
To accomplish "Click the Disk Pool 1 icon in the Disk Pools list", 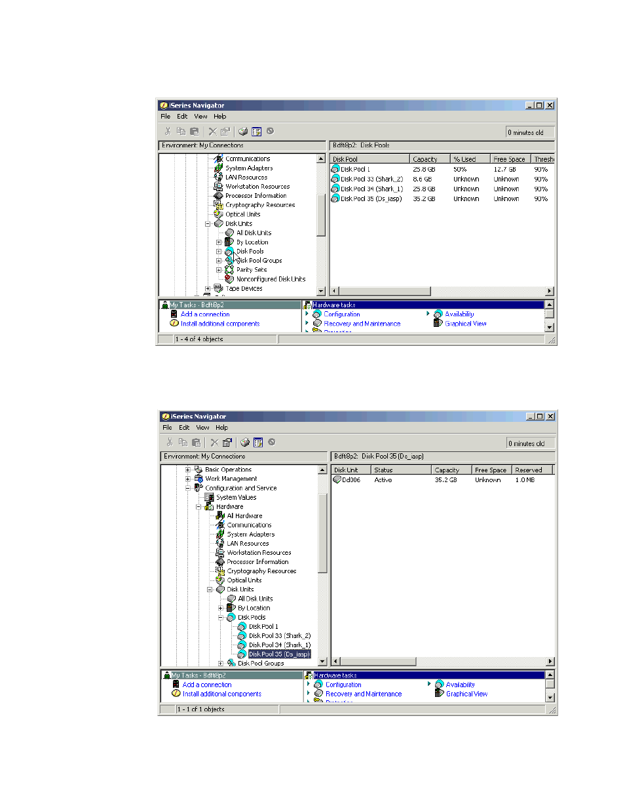I will 335,169.
